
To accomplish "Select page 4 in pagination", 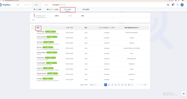I will tap(116, 85).
